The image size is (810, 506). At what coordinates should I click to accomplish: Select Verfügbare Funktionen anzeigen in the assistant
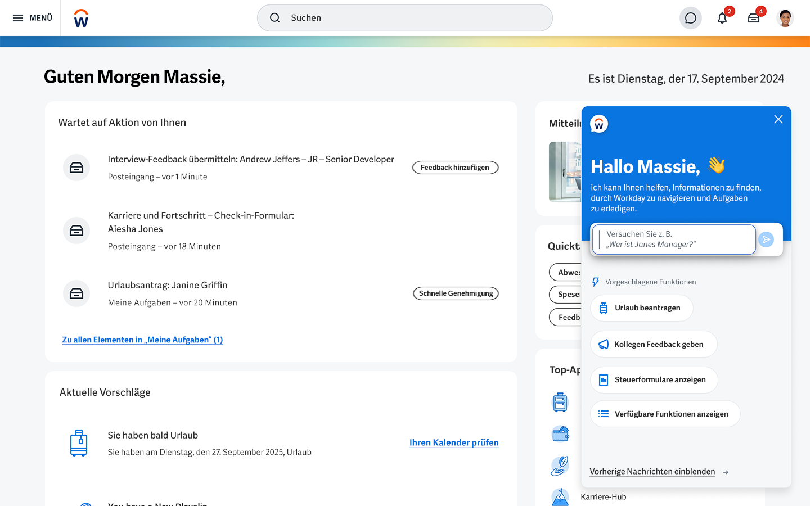pos(665,414)
